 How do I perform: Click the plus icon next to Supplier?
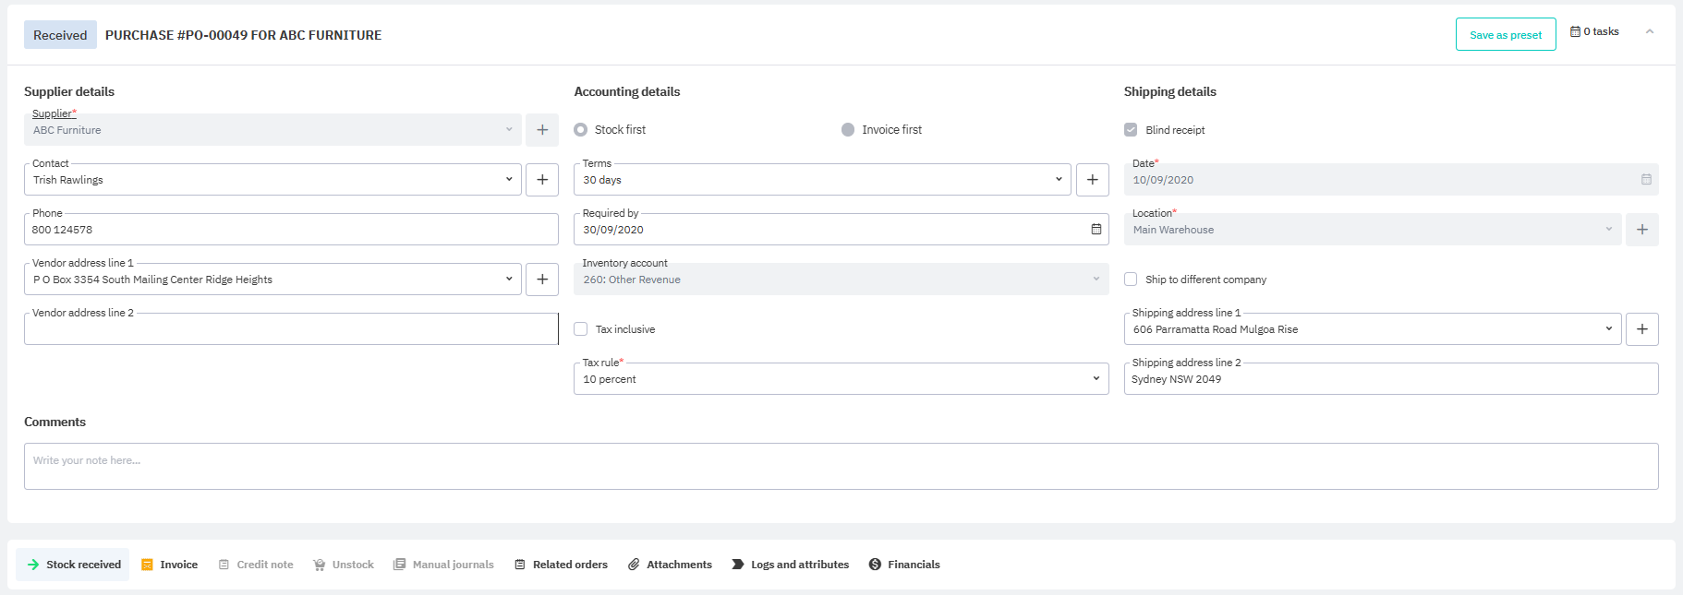click(x=542, y=130)
